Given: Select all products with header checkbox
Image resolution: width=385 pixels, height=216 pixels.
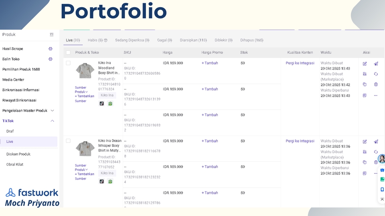Looking at the screenshot, I should tap(68, 52).
